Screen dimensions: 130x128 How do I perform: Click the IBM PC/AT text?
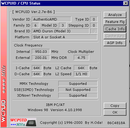tap(55, 105)
